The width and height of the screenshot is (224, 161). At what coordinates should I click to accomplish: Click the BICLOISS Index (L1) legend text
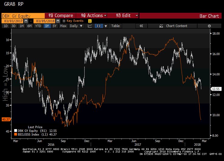[33, 135]
